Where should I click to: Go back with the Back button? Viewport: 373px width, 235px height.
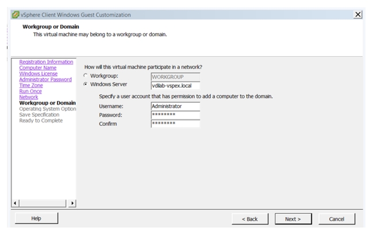click(x=250, y=219)
